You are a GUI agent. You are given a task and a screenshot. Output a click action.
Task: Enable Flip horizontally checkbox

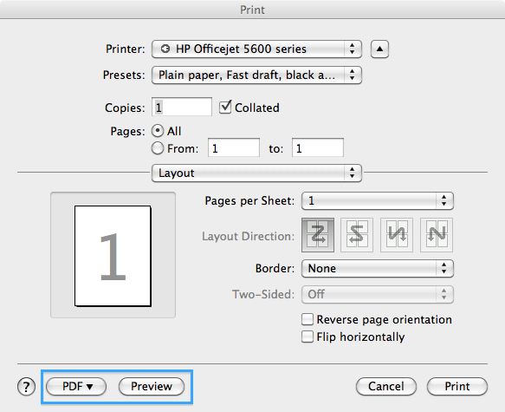point(308,337)
